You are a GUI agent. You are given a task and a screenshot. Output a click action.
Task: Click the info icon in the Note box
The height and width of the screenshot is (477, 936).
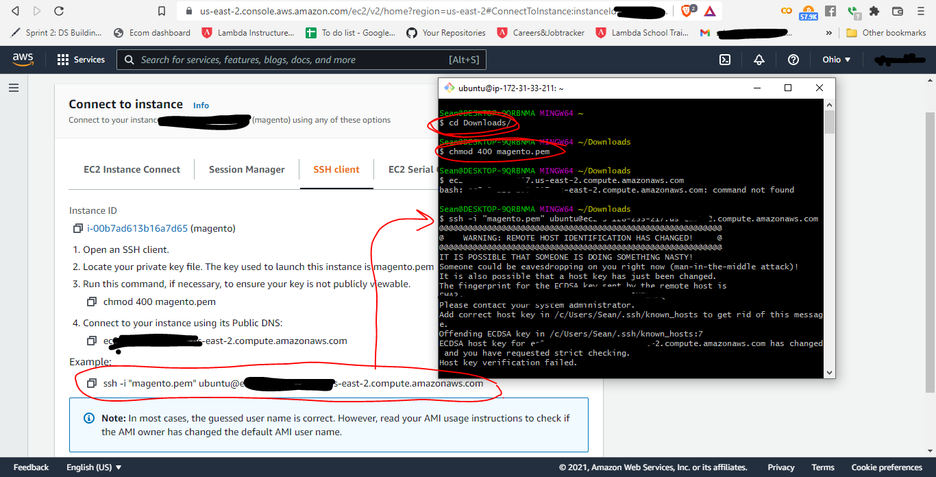(89, 418)
